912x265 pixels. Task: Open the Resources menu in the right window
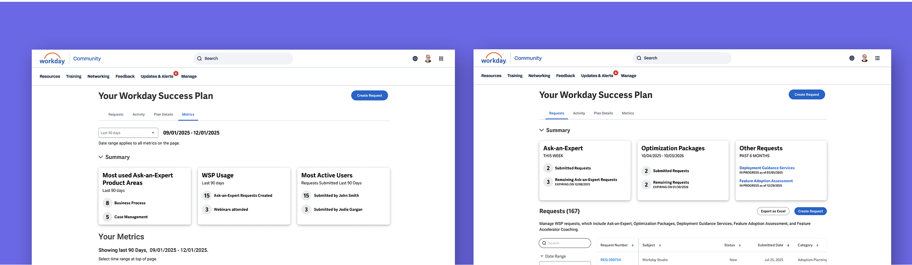491,76
